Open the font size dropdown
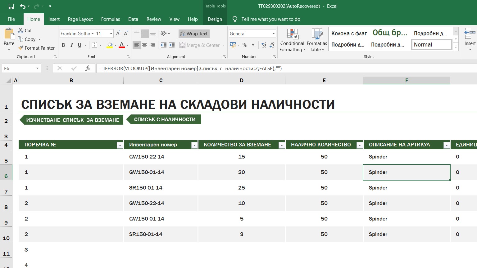This screenshot has height=268, width=477. coord(111,33)
